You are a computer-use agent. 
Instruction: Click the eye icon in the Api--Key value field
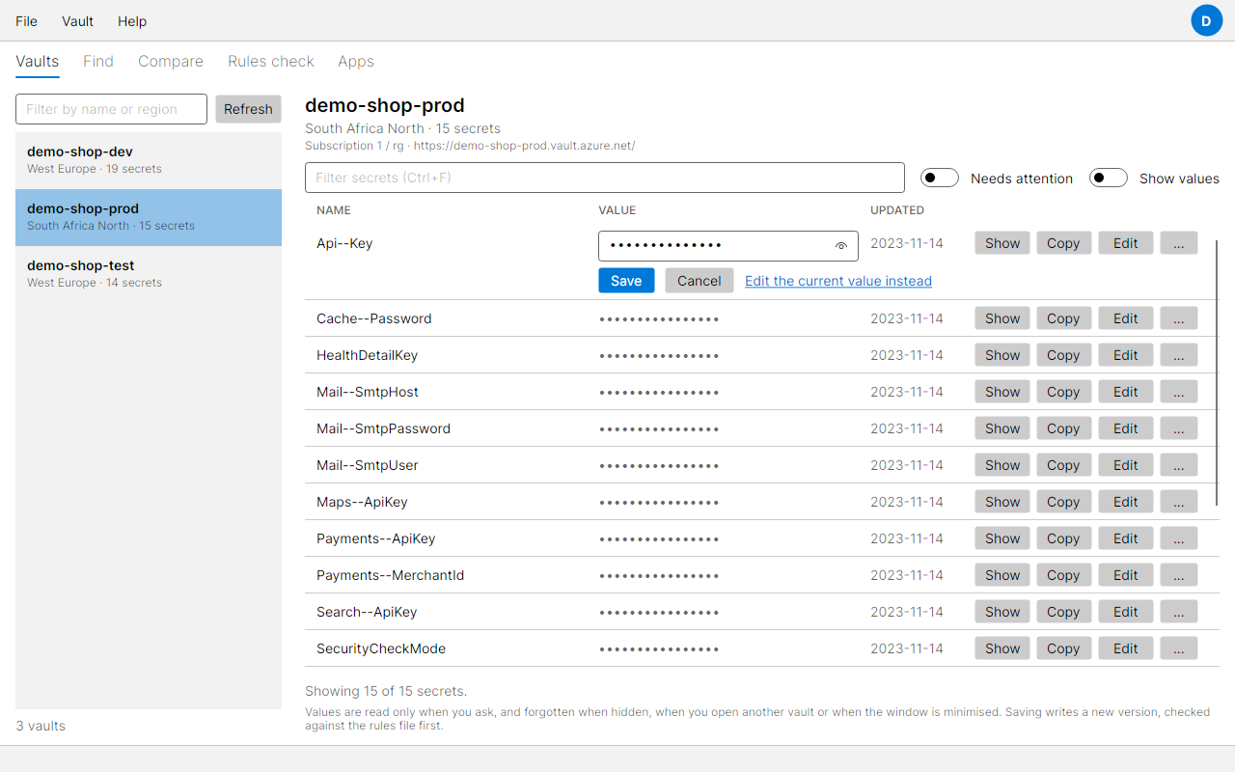tap(841, 246)
